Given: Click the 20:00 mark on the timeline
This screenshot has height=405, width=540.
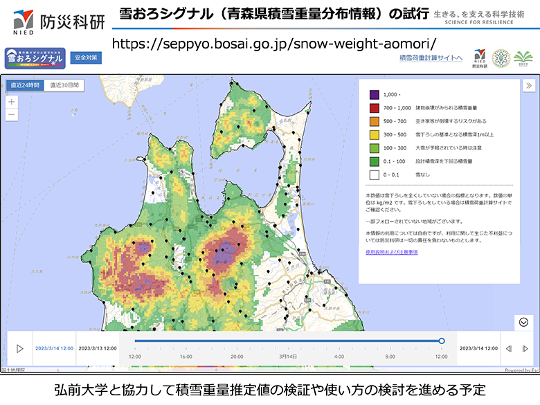Looking at the screenshot, I should coord(237,357).
